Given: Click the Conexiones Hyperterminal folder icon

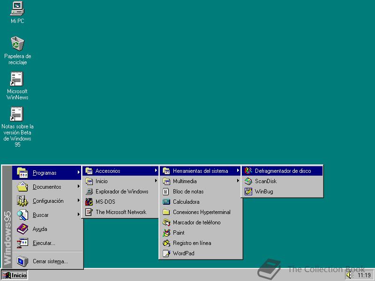Looking at the screenshot, I should click(166, 212).
